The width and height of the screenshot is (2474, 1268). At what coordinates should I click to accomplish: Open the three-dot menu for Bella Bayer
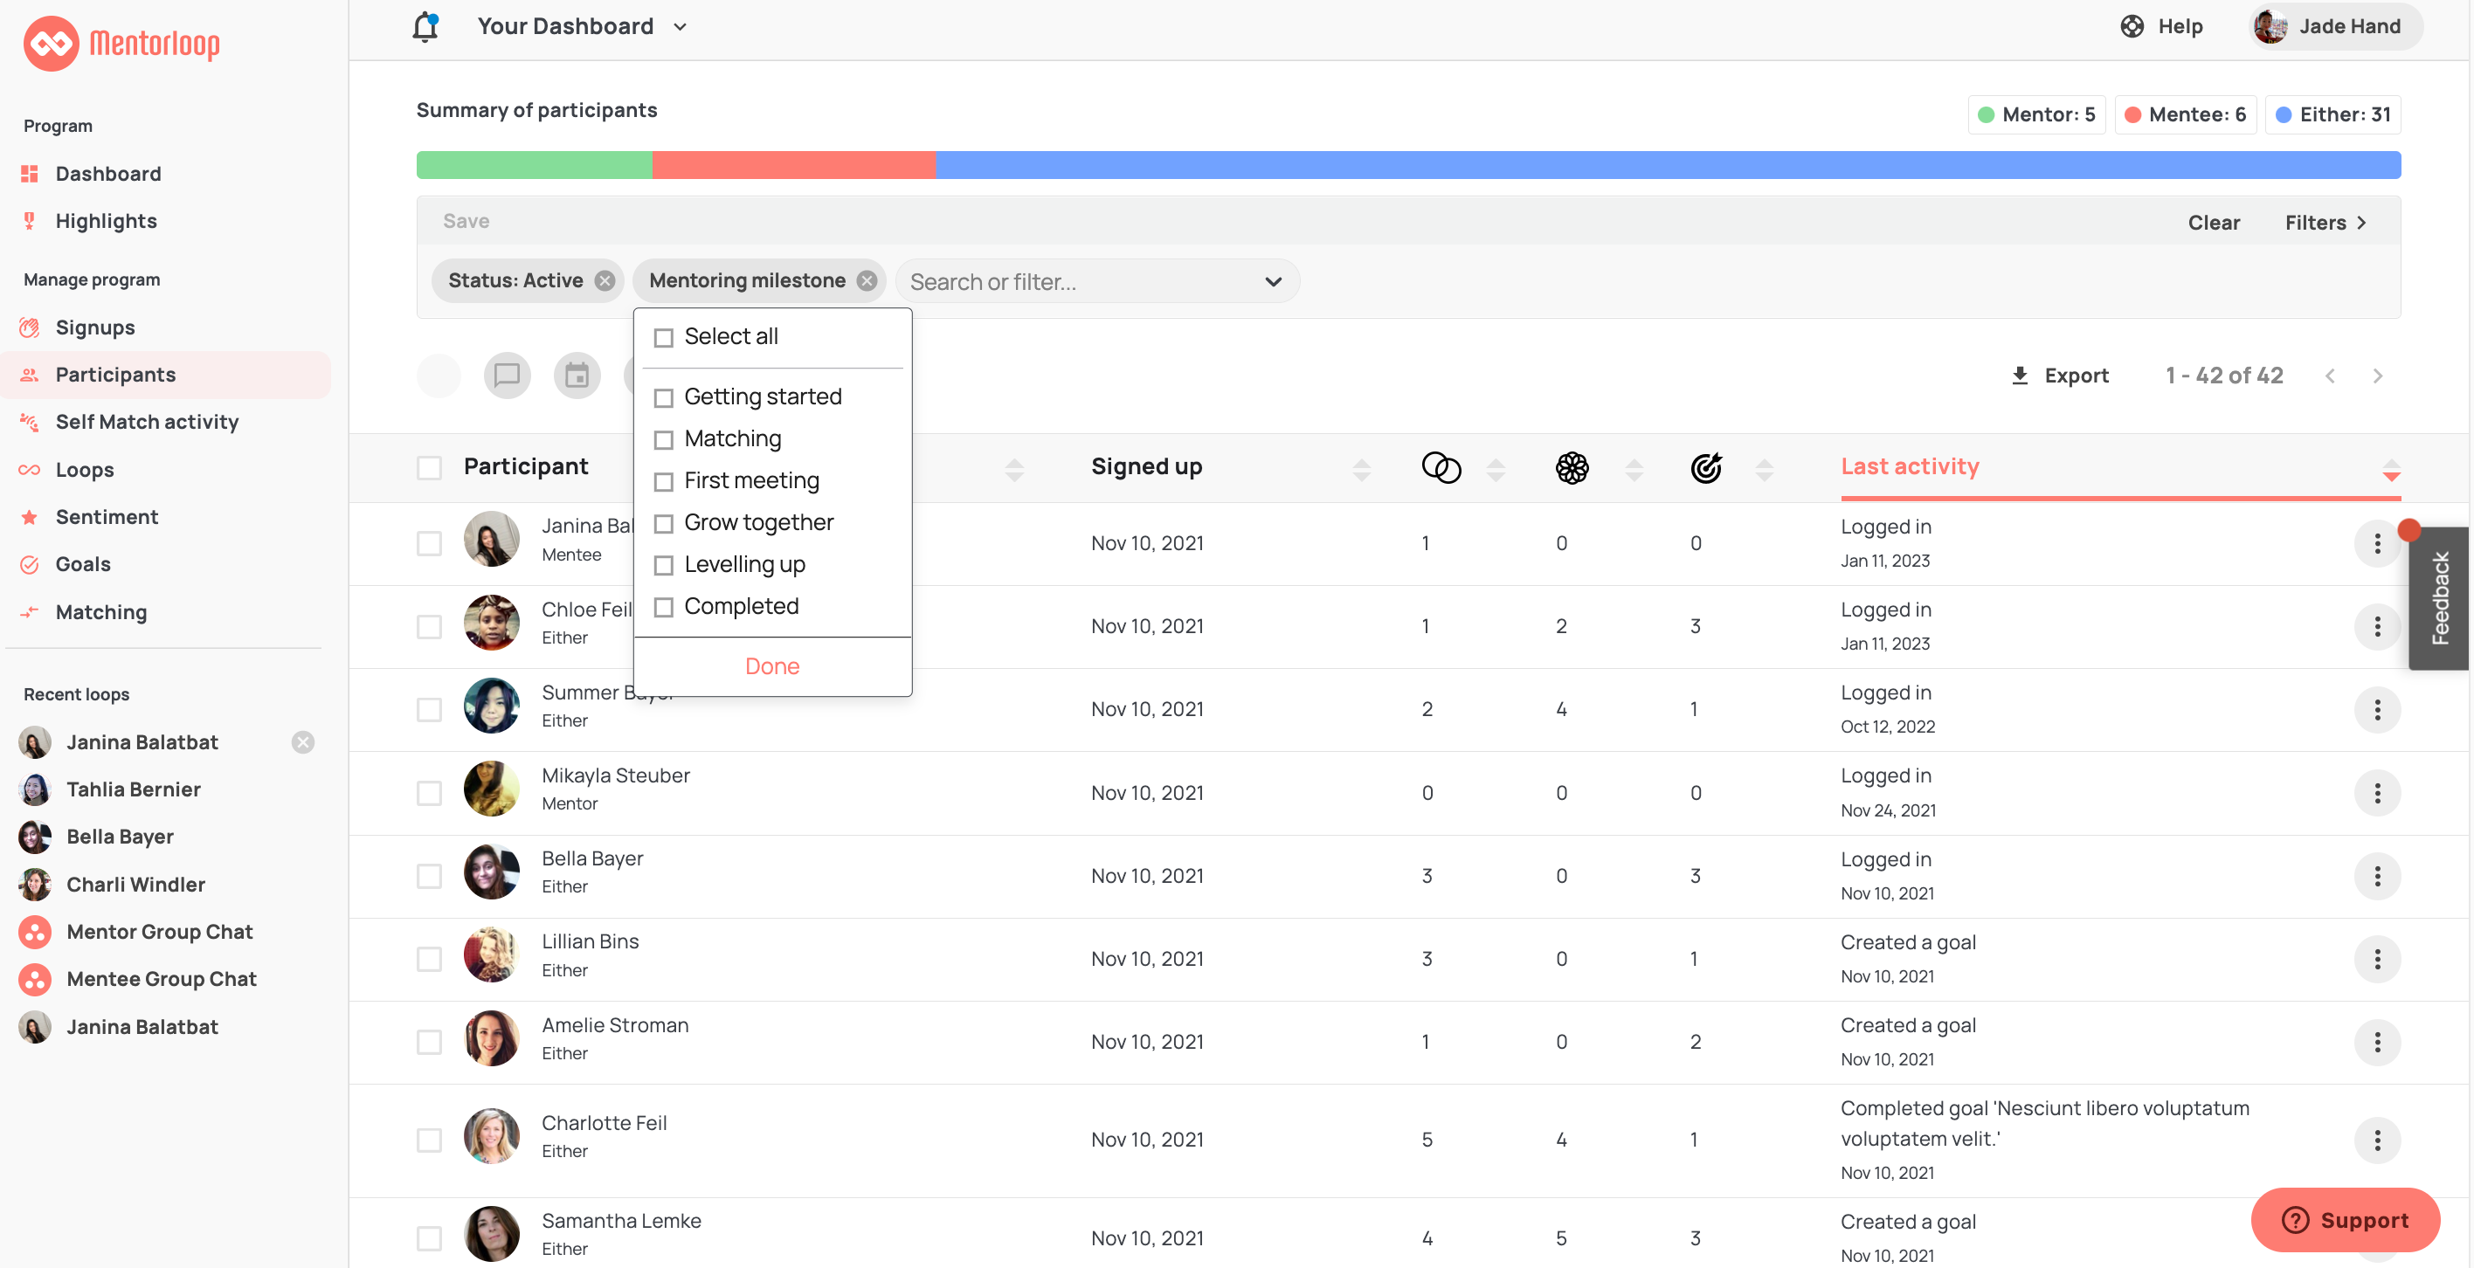[2376, 875]
